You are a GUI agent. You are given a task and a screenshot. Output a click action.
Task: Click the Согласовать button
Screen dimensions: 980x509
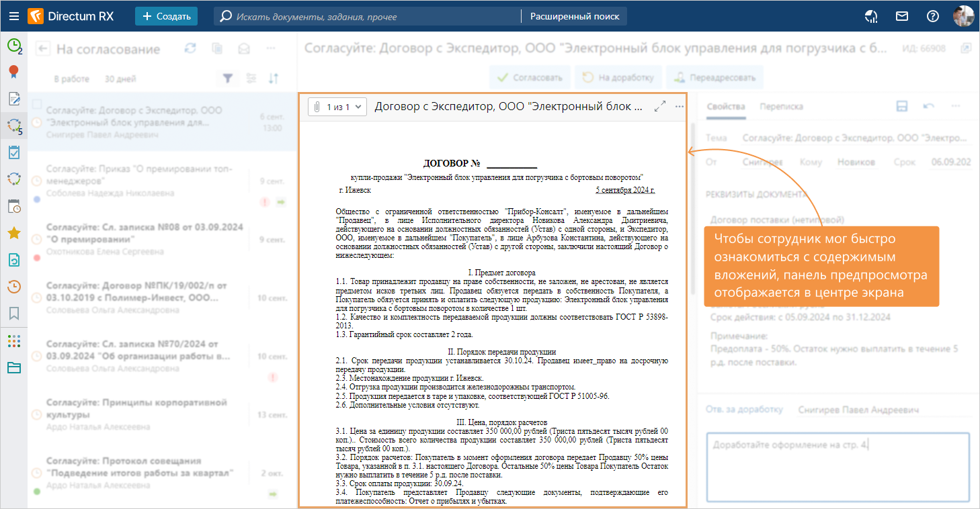(530, 77)
